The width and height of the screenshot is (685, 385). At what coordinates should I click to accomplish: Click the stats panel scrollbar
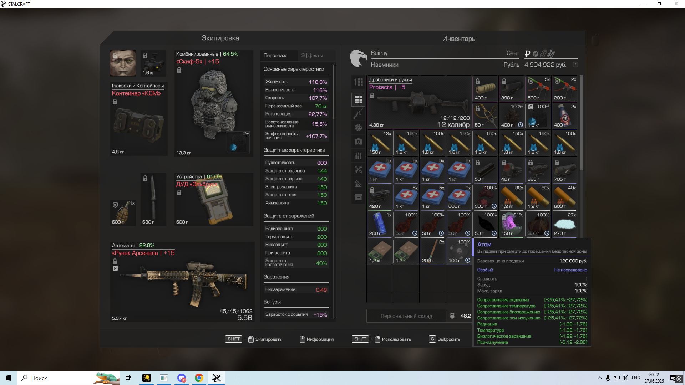pyautogui.click(x=334, y=92)
